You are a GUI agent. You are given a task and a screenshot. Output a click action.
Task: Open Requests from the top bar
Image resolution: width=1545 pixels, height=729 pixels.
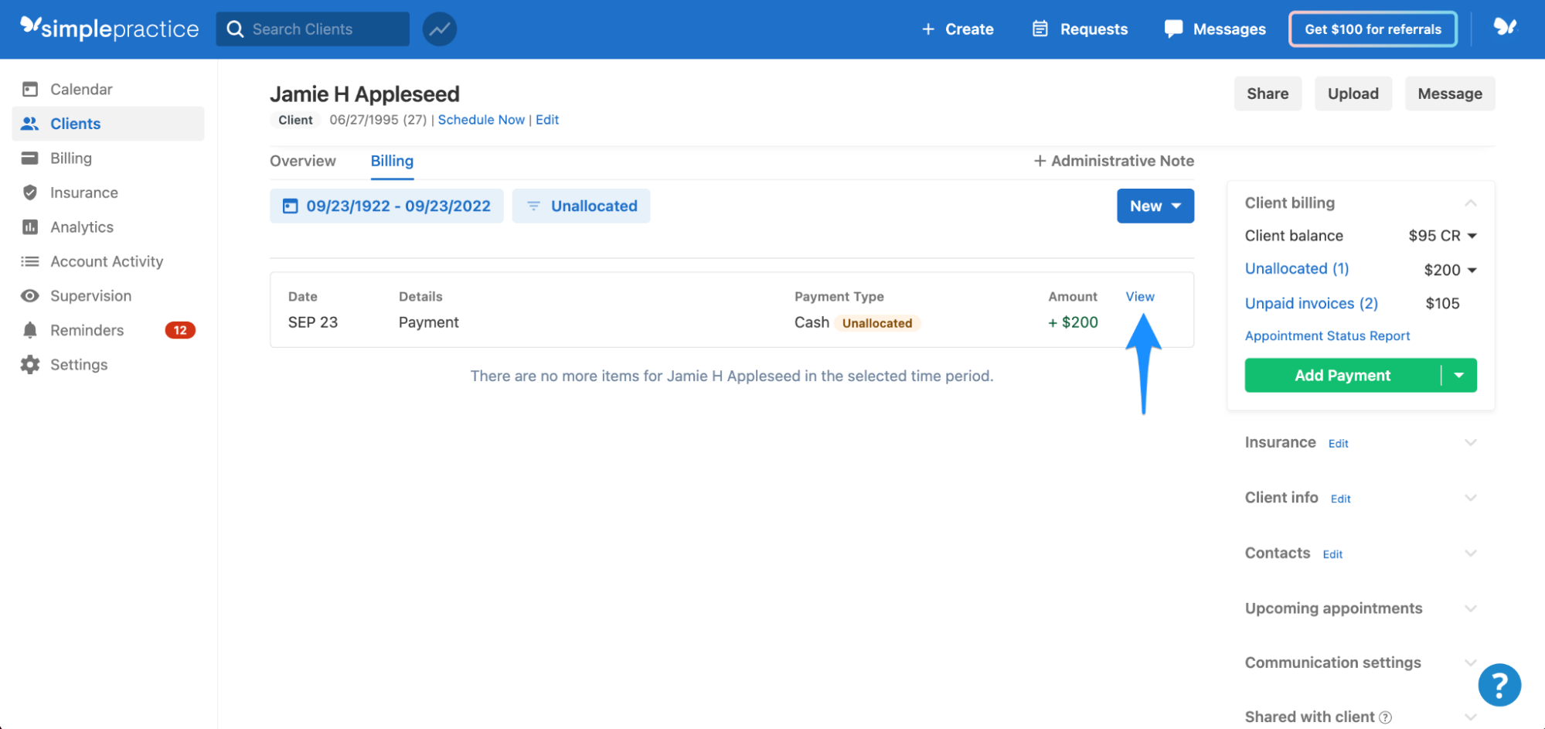point(1080,29)
